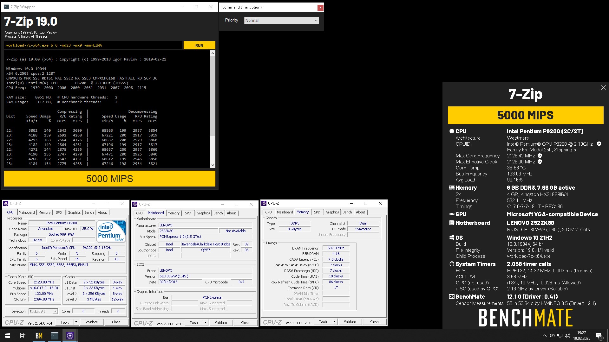Click the yellow RUN button

click(199, 45)
